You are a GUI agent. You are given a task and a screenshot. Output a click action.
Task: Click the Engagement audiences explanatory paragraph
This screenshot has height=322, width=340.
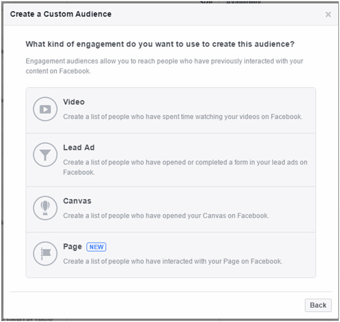click(164, 66)
